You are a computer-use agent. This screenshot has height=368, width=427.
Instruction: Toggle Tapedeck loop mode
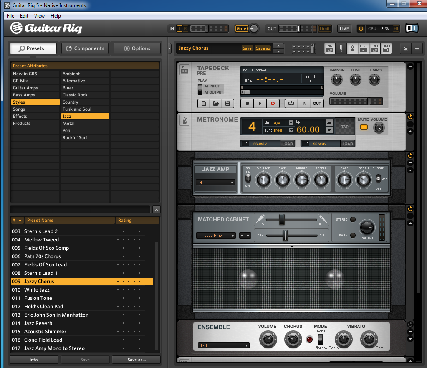coord(291,103)
